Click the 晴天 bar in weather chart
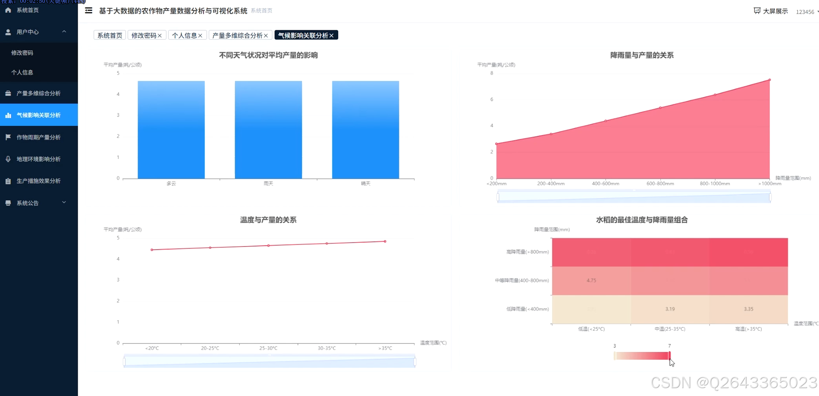819x396 pixels. point(366,130)
